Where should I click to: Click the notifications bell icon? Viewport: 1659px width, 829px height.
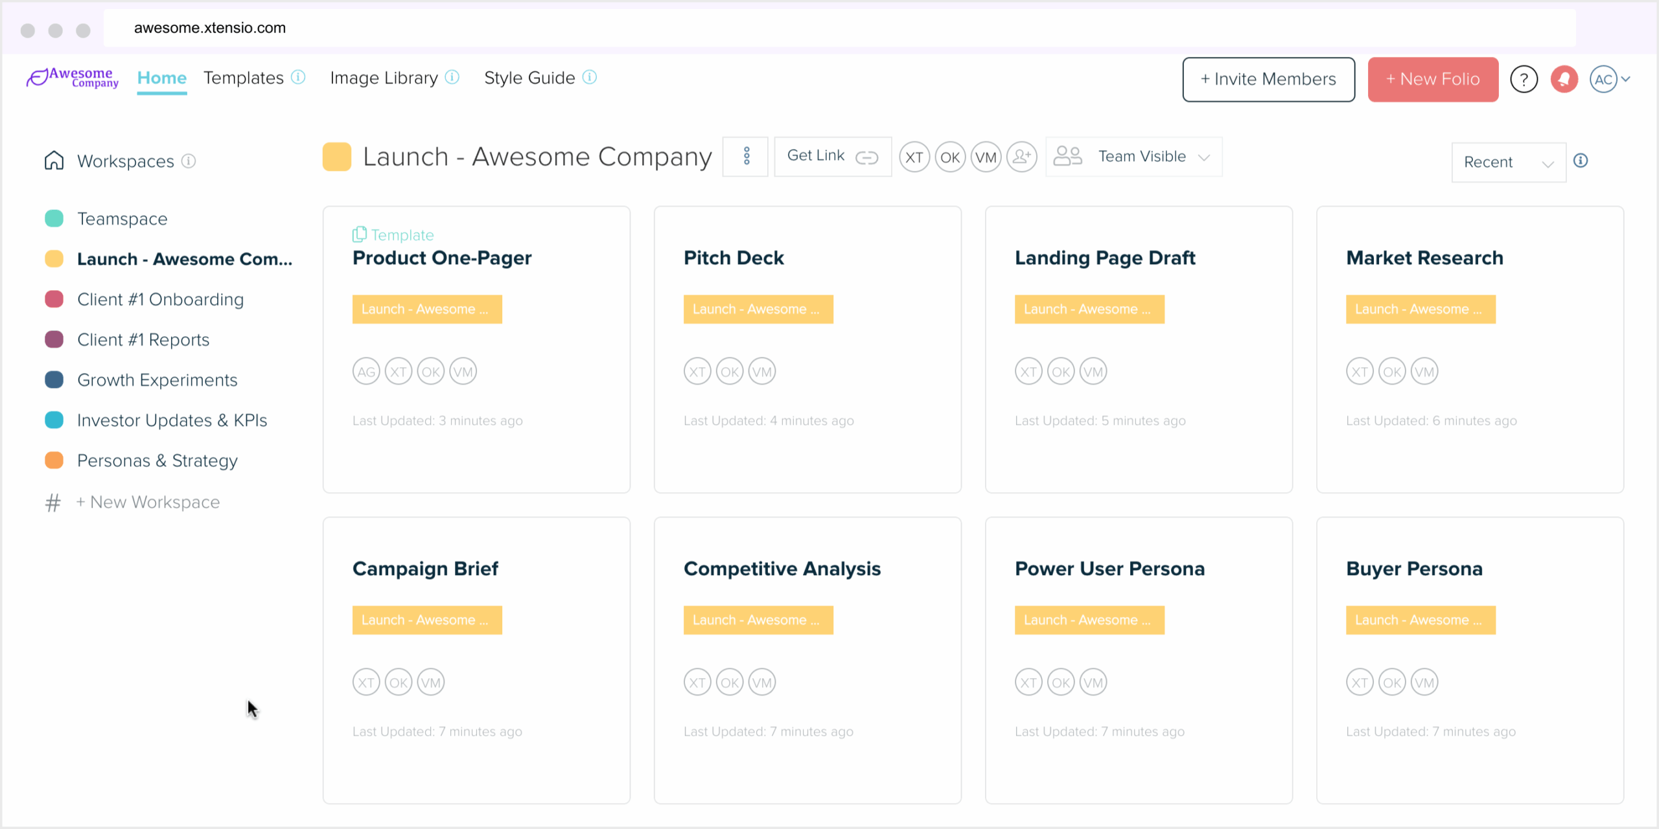(1564, 79)
